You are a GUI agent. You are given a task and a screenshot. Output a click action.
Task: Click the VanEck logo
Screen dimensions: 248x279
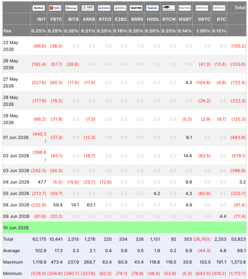coord(152,8)
